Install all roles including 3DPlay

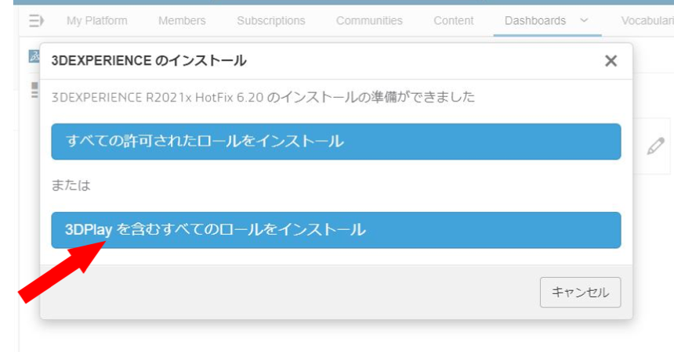[335, 230]
